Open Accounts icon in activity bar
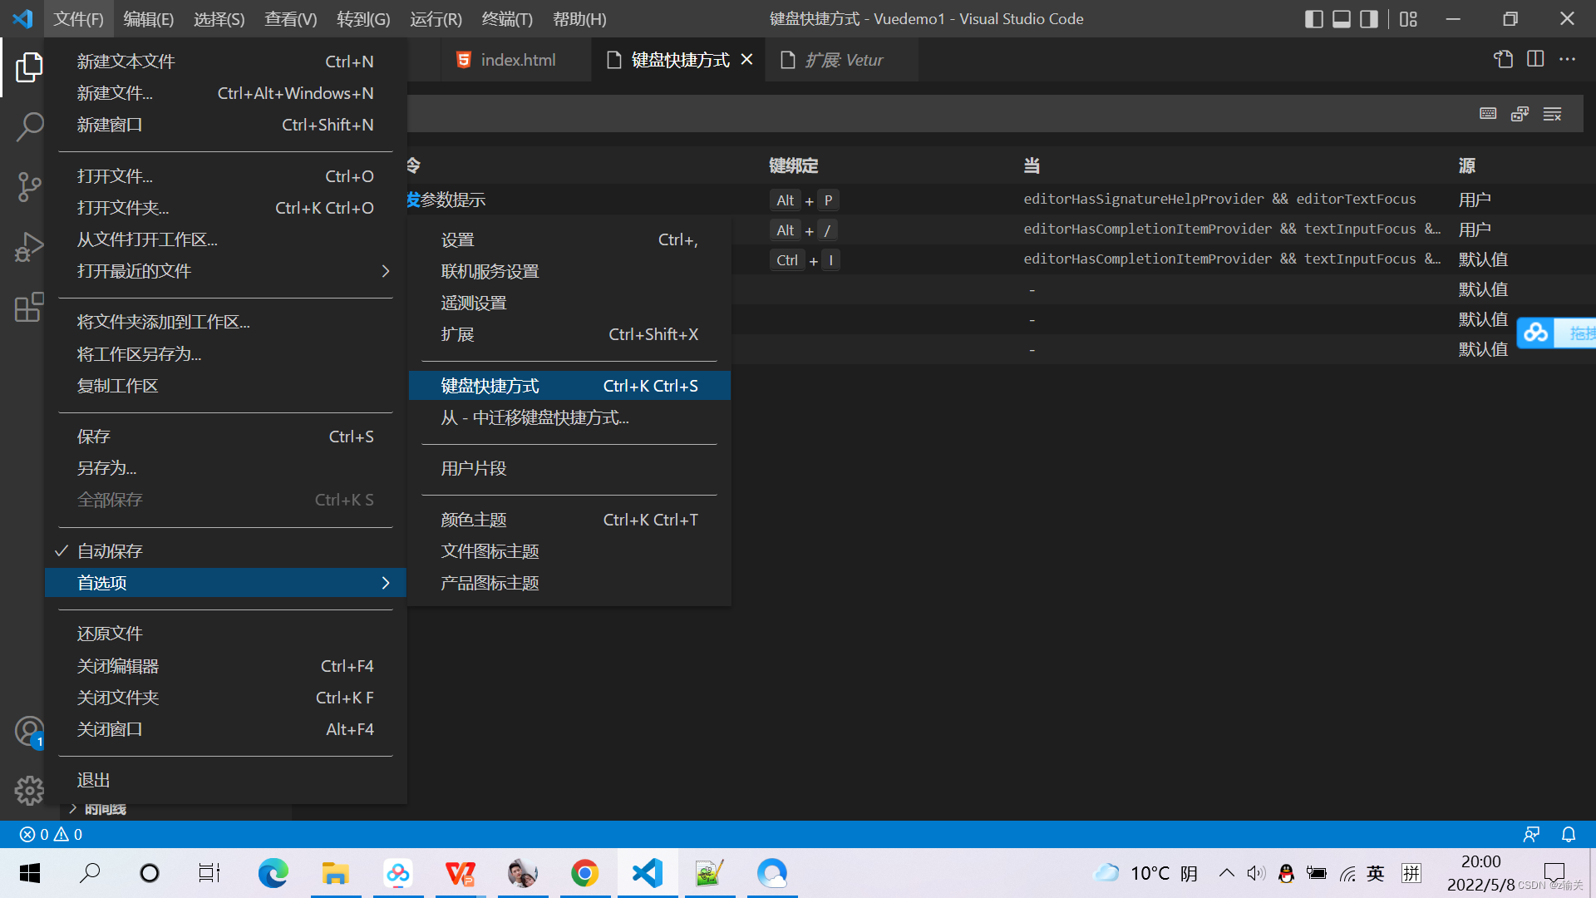The width and height of the screenshot is (1596, 898). click(x=29, y=732)
